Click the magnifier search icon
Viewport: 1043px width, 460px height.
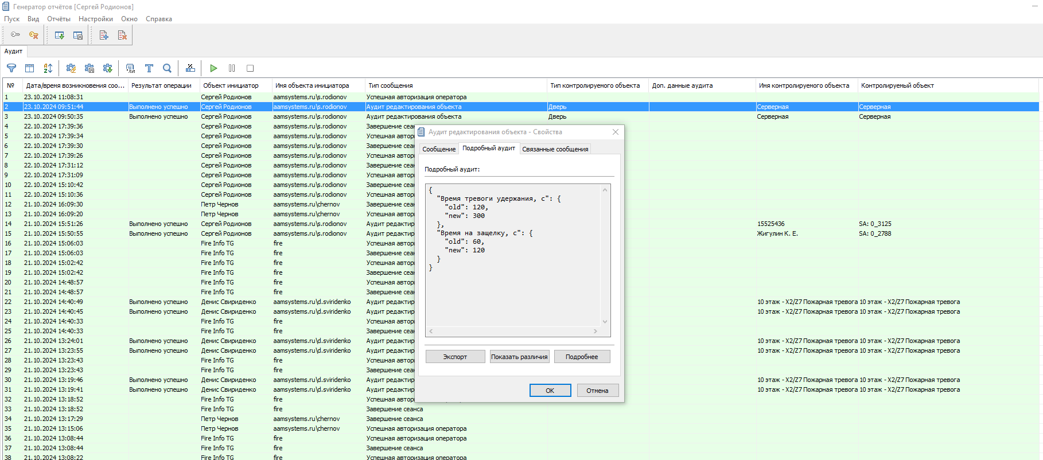click(x=168, y=68)
